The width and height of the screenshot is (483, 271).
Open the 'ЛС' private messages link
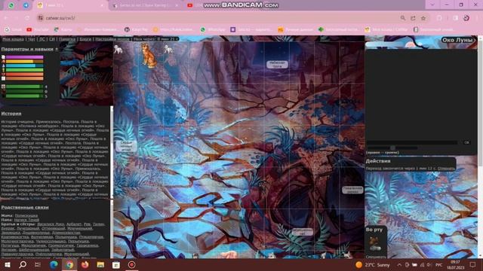42,39
